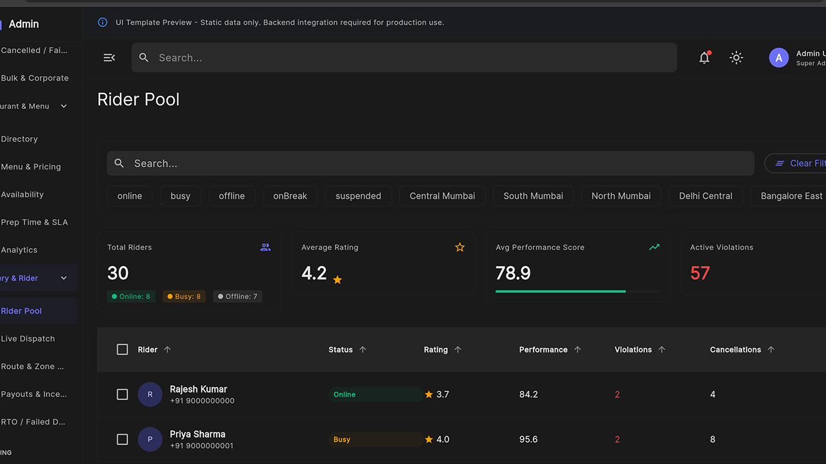Click Rajesh Kumar avatar circle
This screenshot has width=826, height=464.
click(150, 394)
